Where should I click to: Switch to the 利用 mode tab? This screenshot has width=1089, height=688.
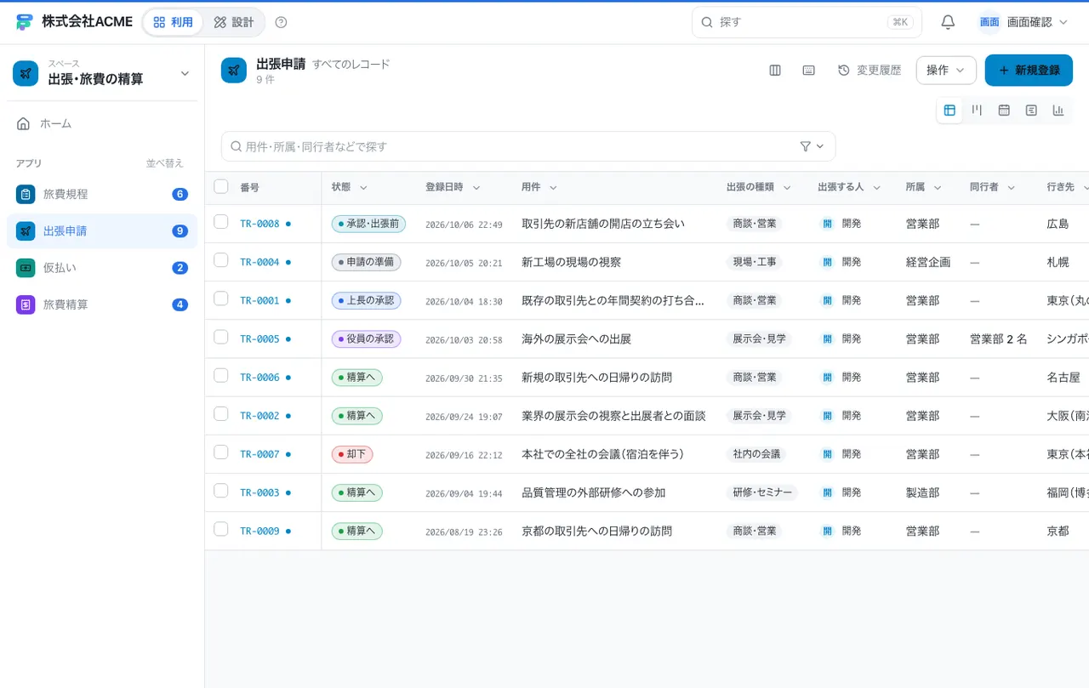point(173,22)
